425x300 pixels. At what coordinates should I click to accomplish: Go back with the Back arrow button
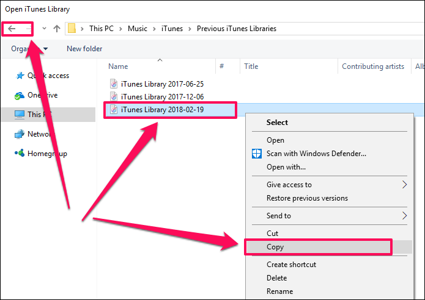coord(12,29)
